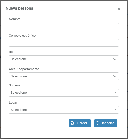Viewport: 128px width, 139px height.
Task: Click the circle-slash icon beside Cancelar
Action: pyautogui.click(x=97, y=123)
